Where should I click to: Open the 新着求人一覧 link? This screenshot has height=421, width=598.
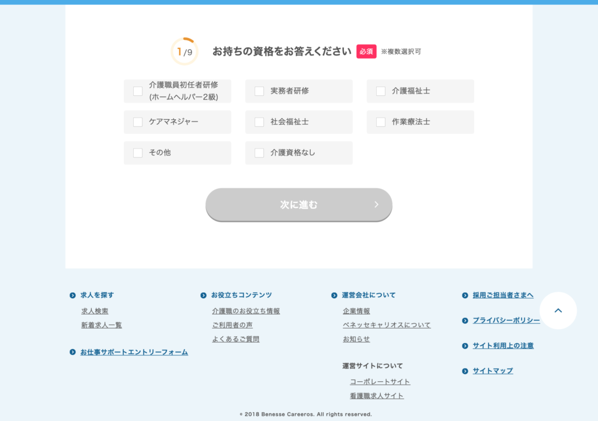point(102,325)
